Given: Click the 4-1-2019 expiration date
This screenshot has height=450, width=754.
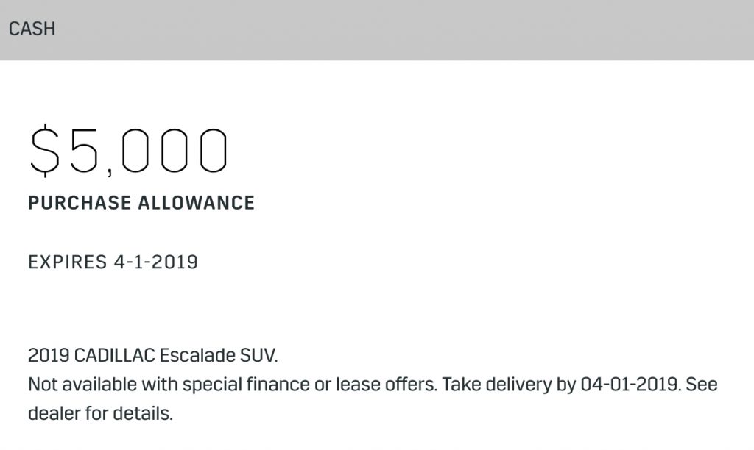Looking at the screenshot, I should 156,262.
